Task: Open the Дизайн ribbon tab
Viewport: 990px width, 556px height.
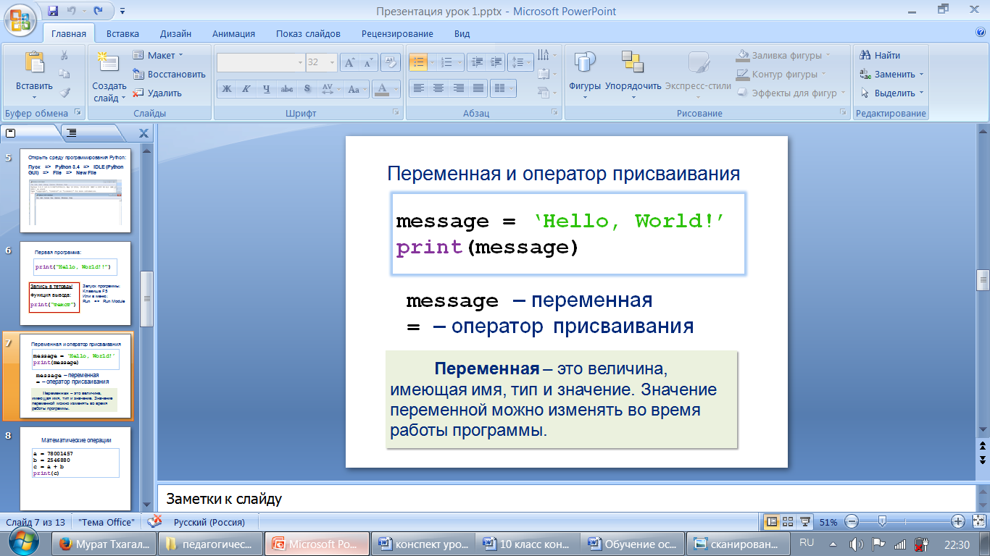Action: 176,33
